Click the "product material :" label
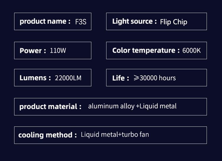This screenshot has height=161, width=222. pos(50,107)
